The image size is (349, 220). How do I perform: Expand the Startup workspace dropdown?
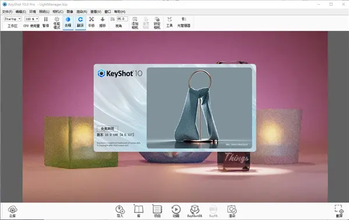[x=12, y=19]
